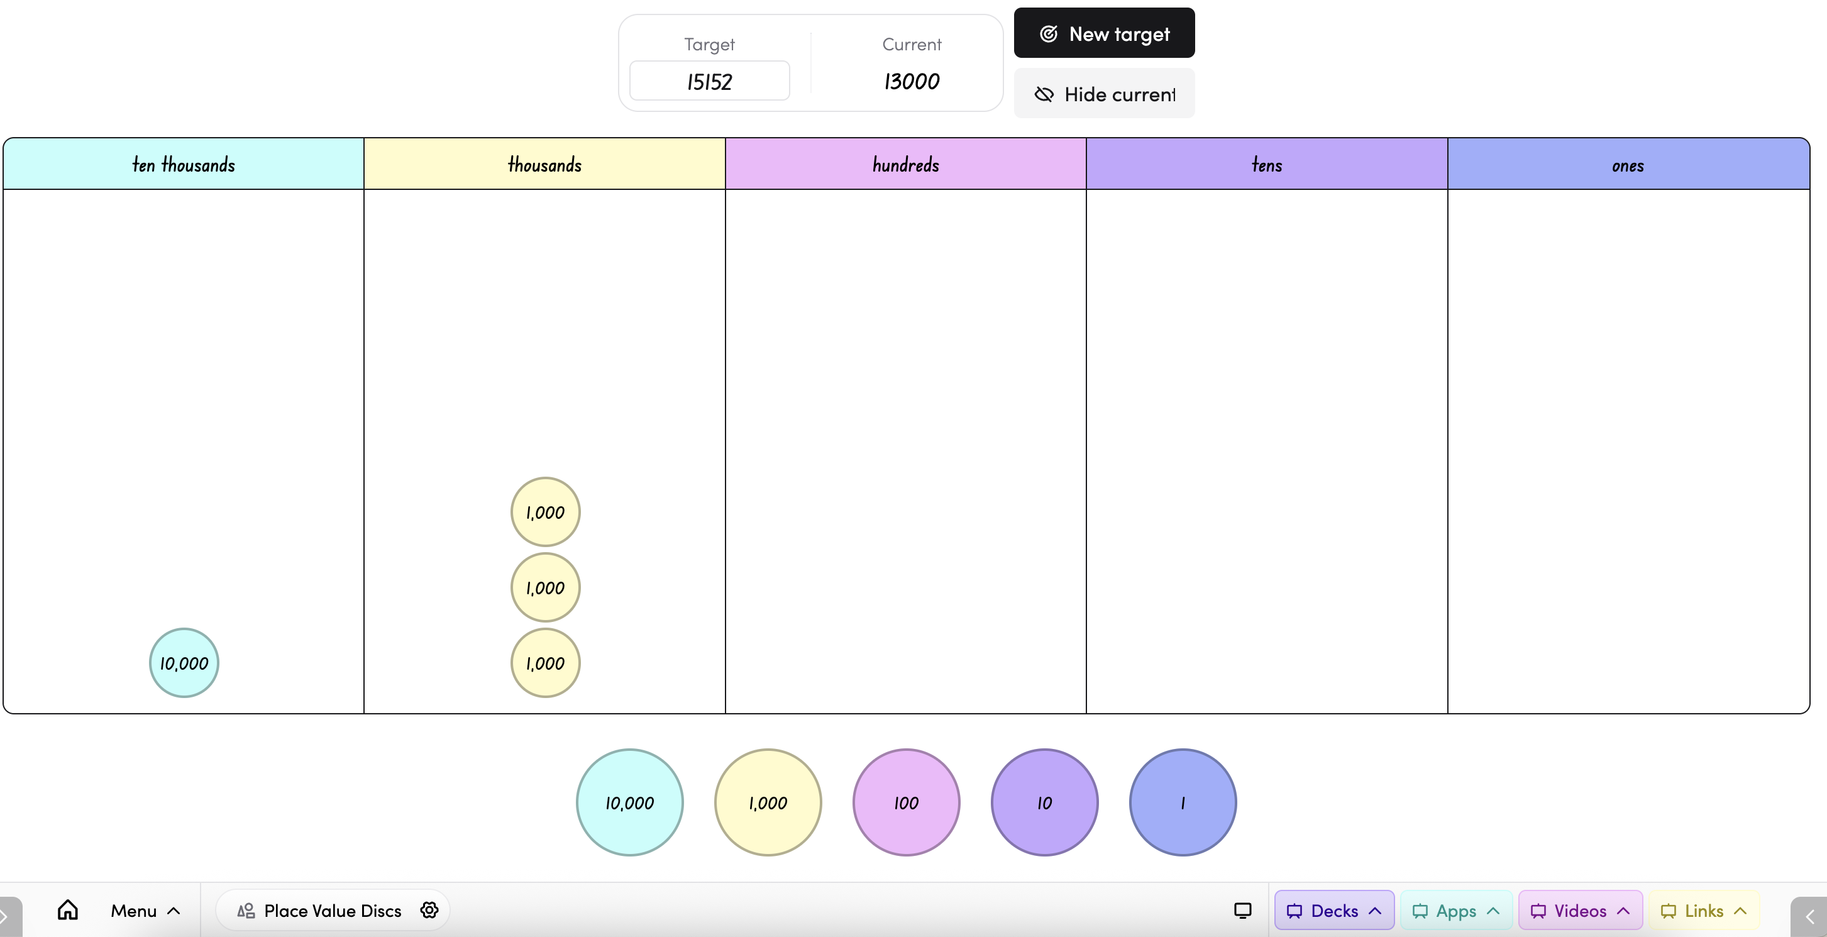The image size is (1827, 937).
Task: Open the Apps dropdown
Action: [x=1455, y=910]
